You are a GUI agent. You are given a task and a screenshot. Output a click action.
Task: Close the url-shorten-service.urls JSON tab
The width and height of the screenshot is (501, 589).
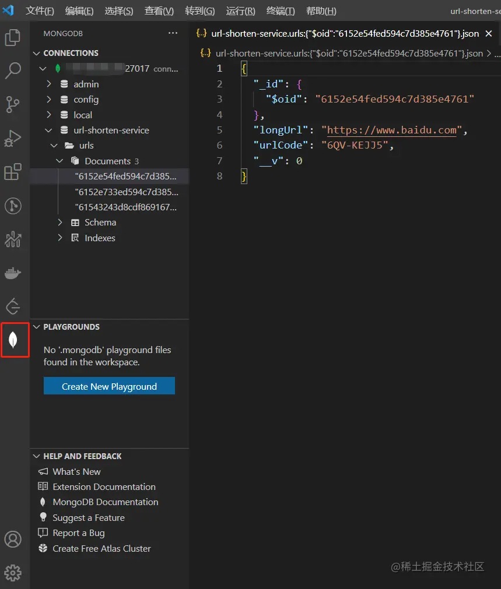[x=489, y=33]
